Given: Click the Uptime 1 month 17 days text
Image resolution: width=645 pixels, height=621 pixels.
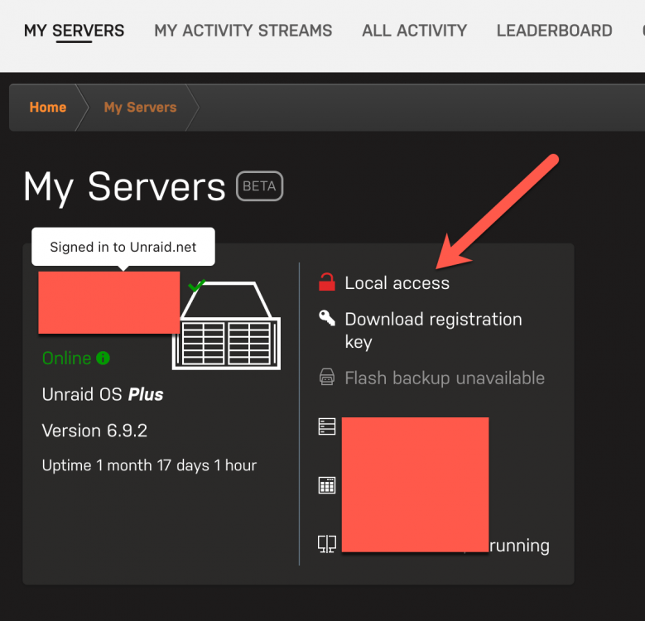Looking at the screenshot, I should [149, 465].
